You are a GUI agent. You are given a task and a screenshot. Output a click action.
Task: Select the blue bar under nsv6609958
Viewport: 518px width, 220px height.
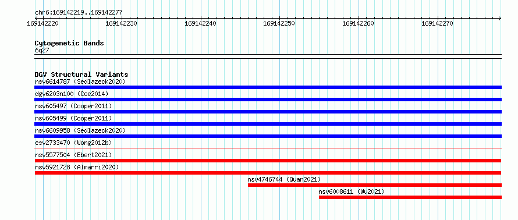tap(268, 136)
